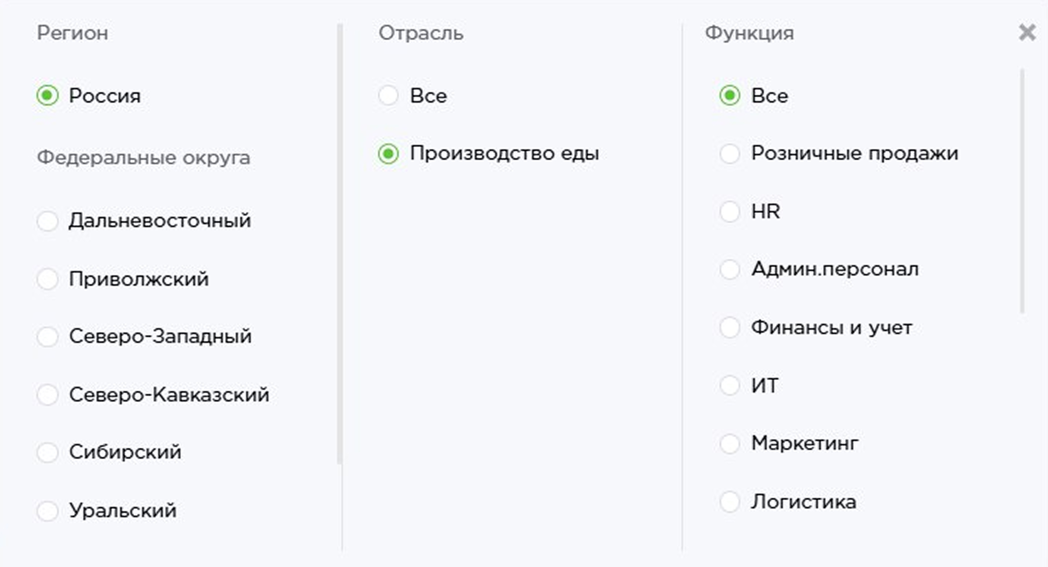The image size is (1048, 567).
Task: Choose the Северо-Западный region option
Action: [x=48, y=337]
